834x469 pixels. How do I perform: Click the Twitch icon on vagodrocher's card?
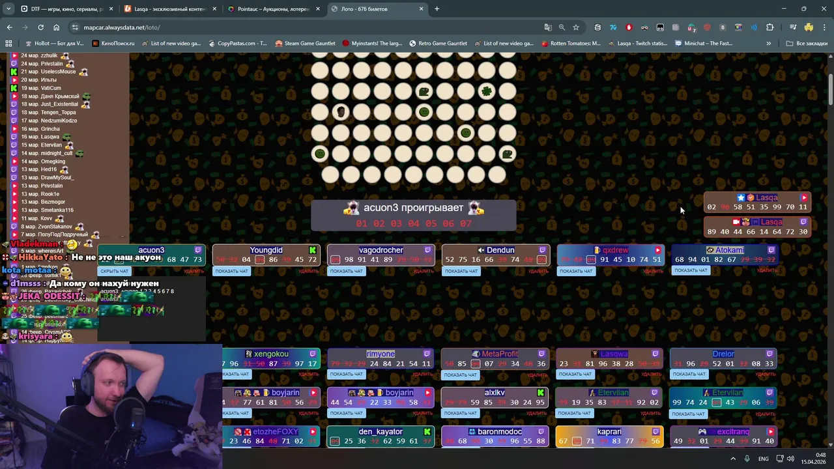pos(427,250)
